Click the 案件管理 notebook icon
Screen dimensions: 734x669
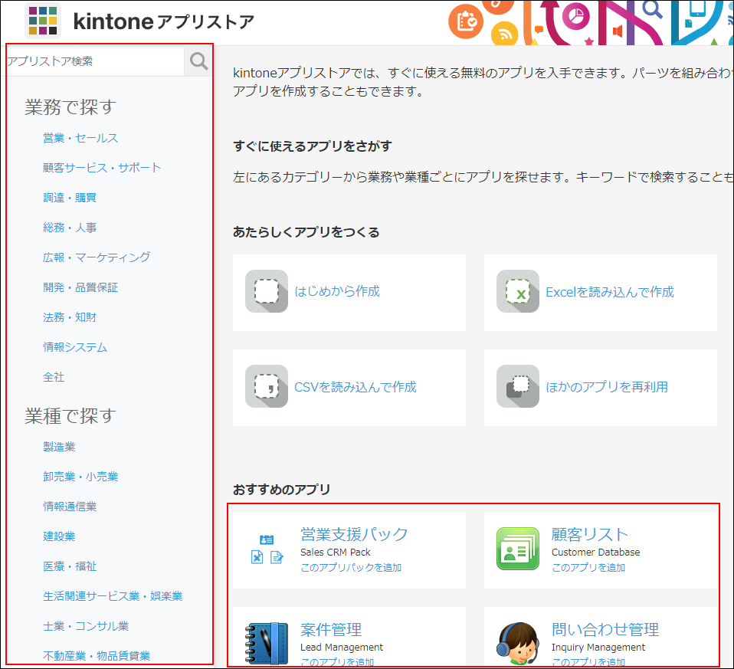(267, 644)
